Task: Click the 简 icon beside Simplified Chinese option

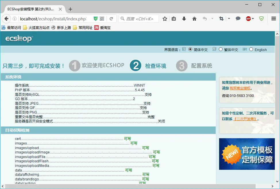Action: pos(184,49)
